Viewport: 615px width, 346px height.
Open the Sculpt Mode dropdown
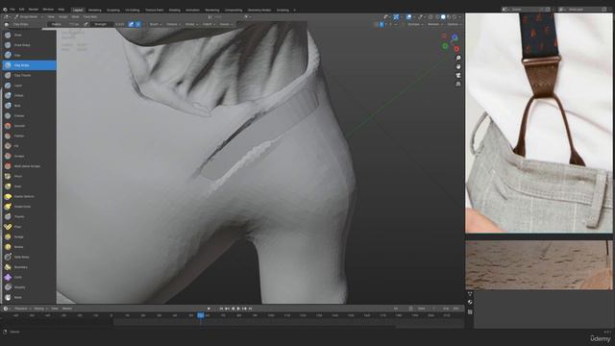(x=29, y=17)
